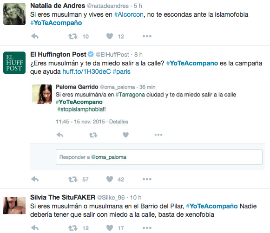Retweet El Huffington Post tweet
This screenshot has height=233, width=270.
(73, 179)
